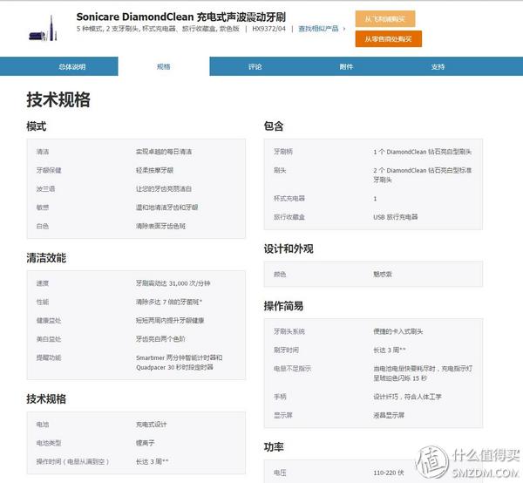Select the 电量不足指示 row label
Screen dimensions: 523x483
click(x=292, y=369)
